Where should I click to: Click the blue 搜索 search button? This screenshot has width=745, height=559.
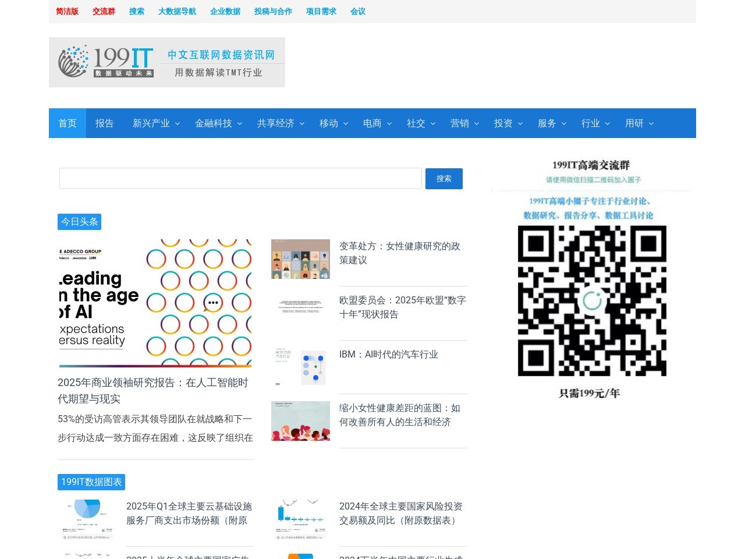[x=444, y=178]
